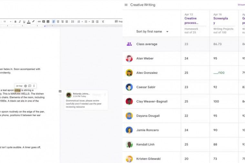Open Rolanda Johnson's comment card

point(86,100)
